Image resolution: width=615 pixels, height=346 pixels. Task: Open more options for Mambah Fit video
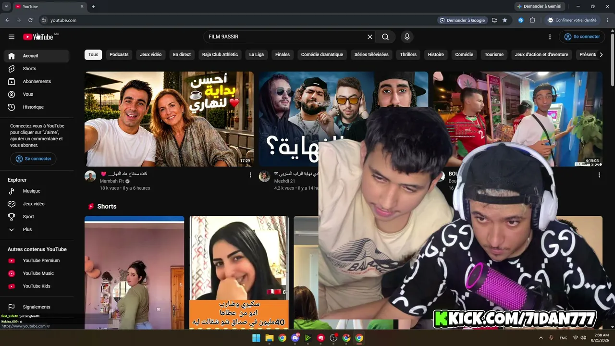tap(250, 175)
